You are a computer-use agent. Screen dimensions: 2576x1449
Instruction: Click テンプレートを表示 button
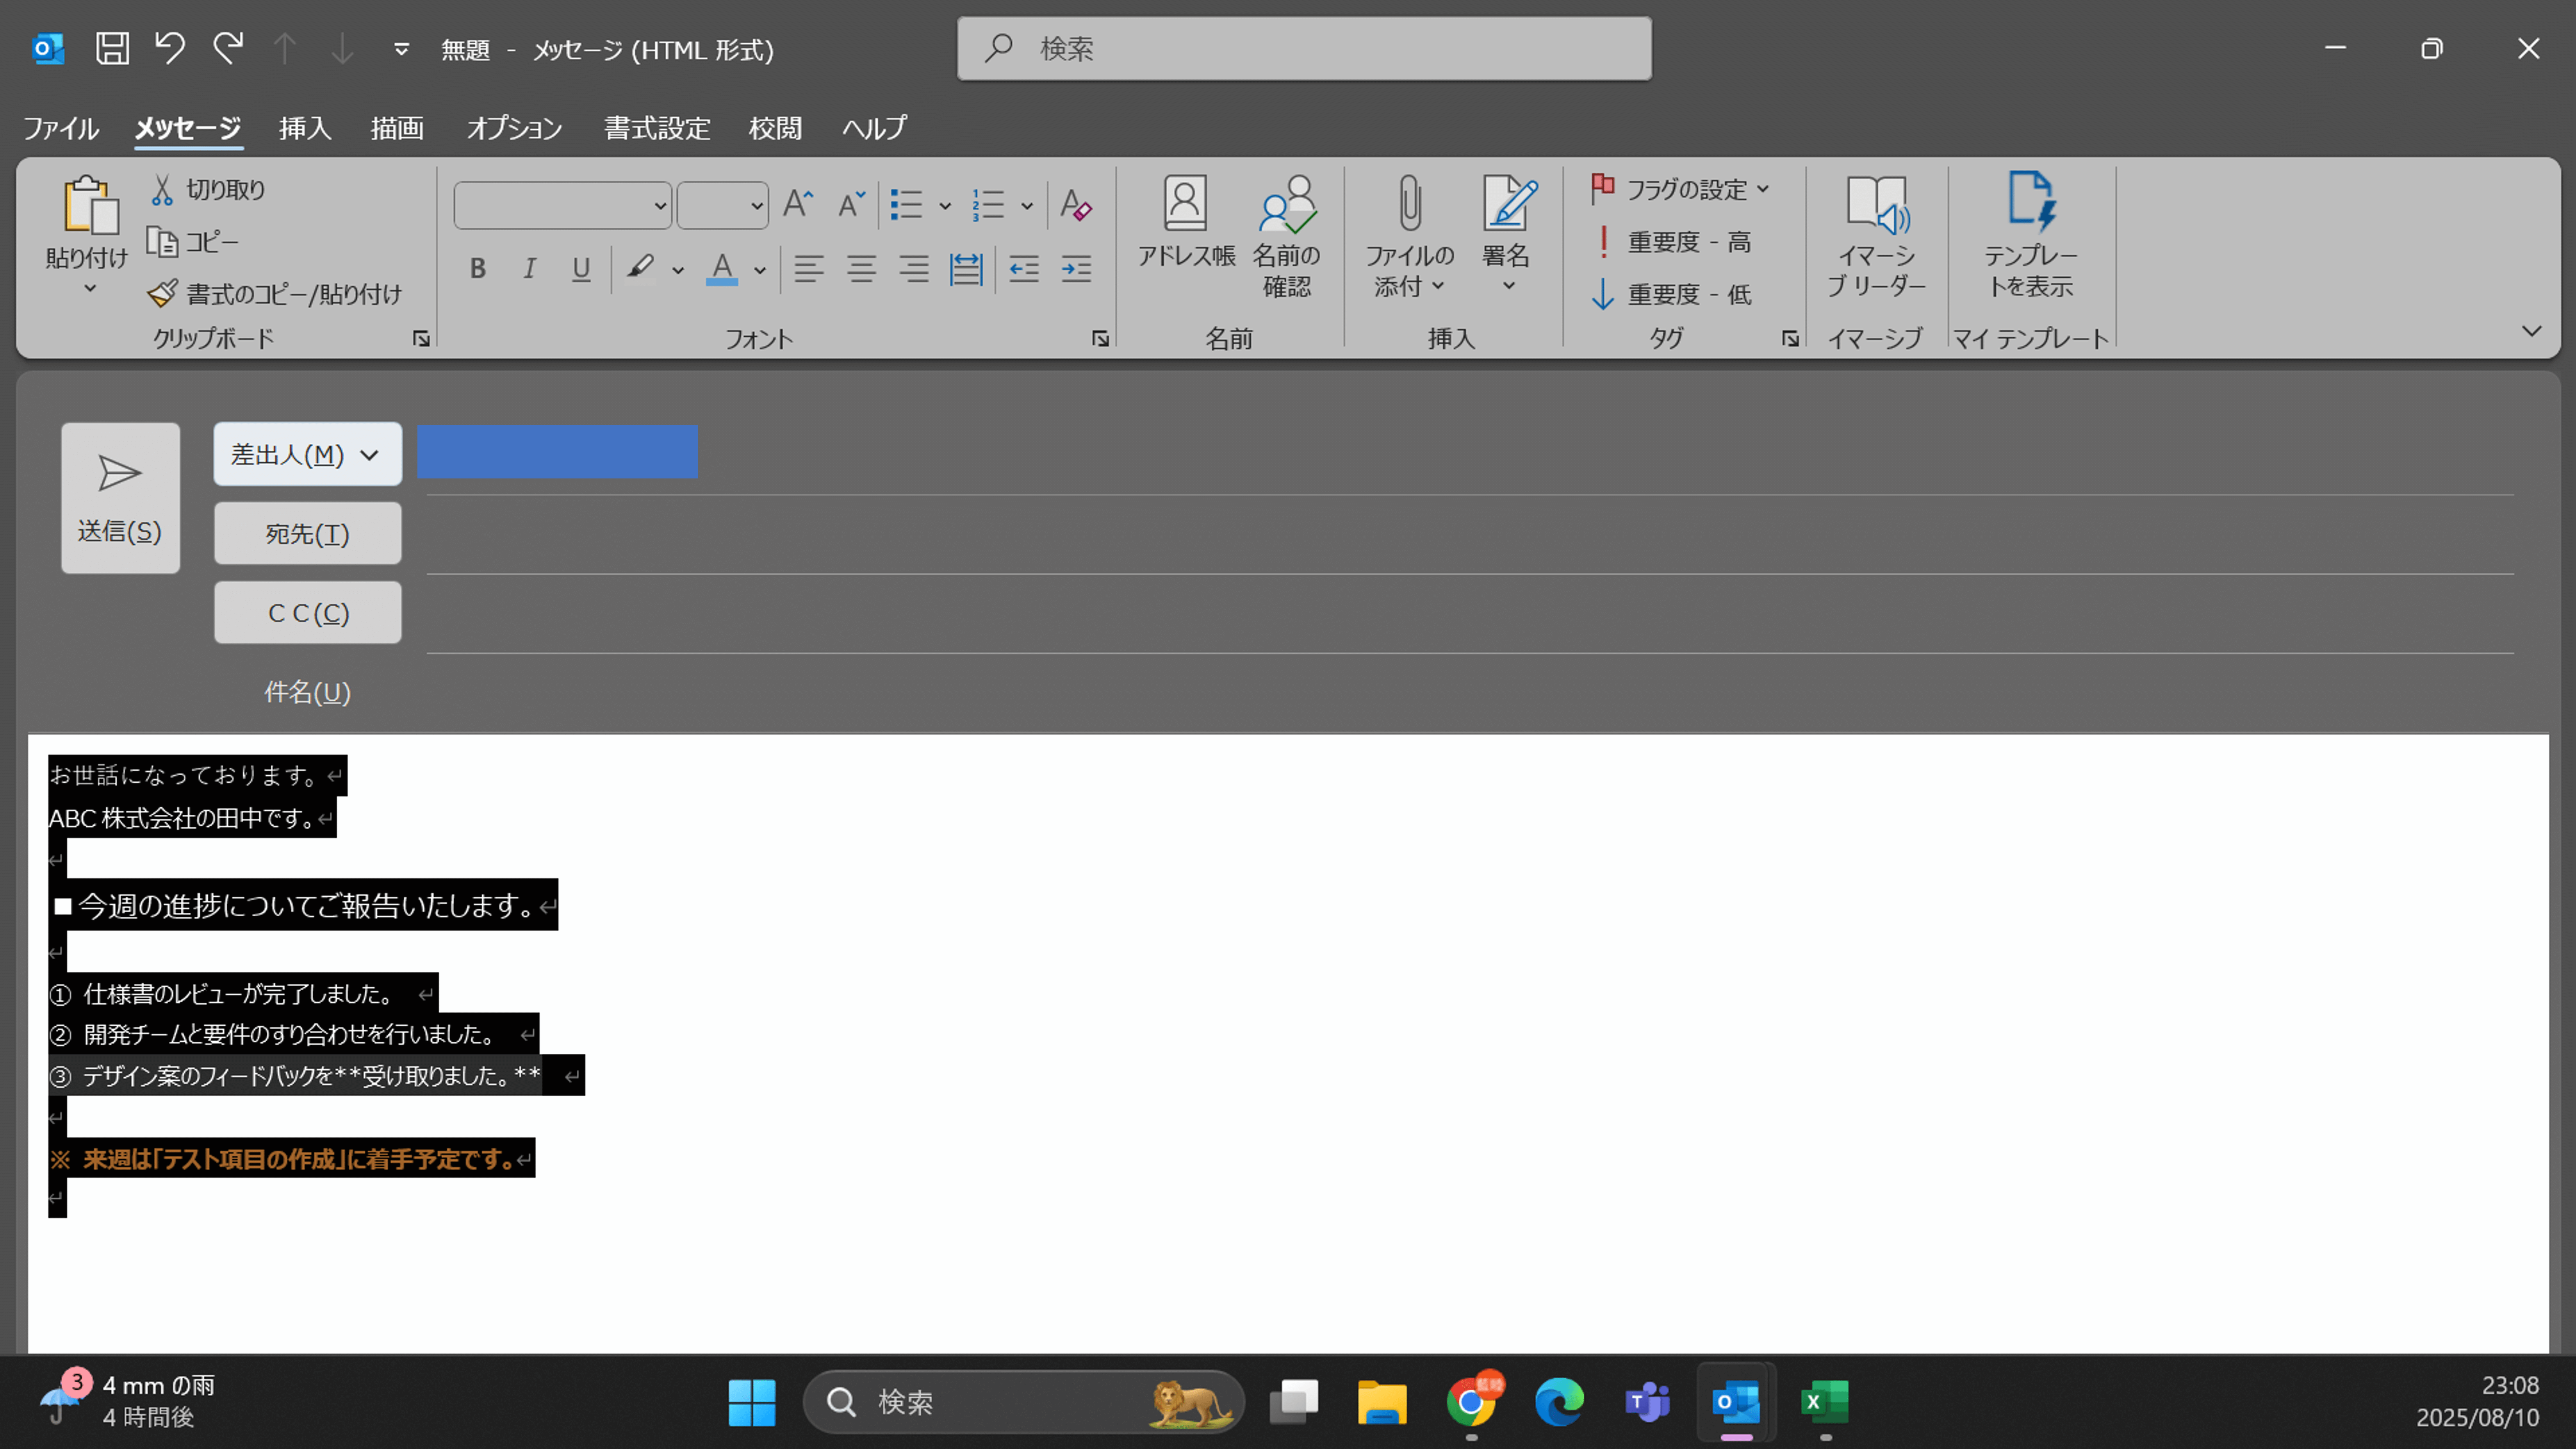click(2030, 236)
